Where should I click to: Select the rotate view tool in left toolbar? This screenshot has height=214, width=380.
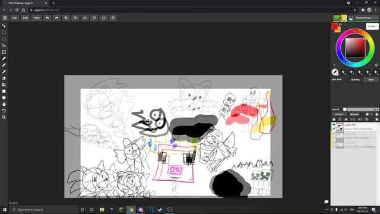click(4, 111)
